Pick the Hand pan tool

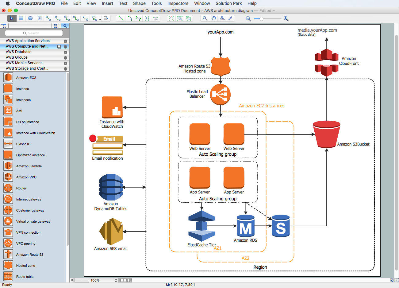click(x=214, y=18)
